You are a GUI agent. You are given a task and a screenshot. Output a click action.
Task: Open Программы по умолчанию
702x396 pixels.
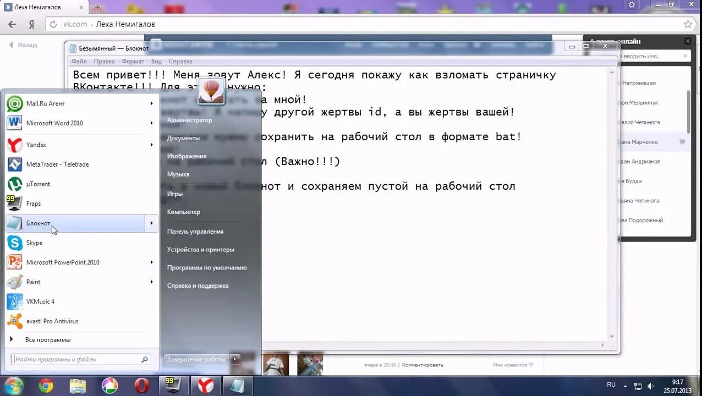click(207, 268)
